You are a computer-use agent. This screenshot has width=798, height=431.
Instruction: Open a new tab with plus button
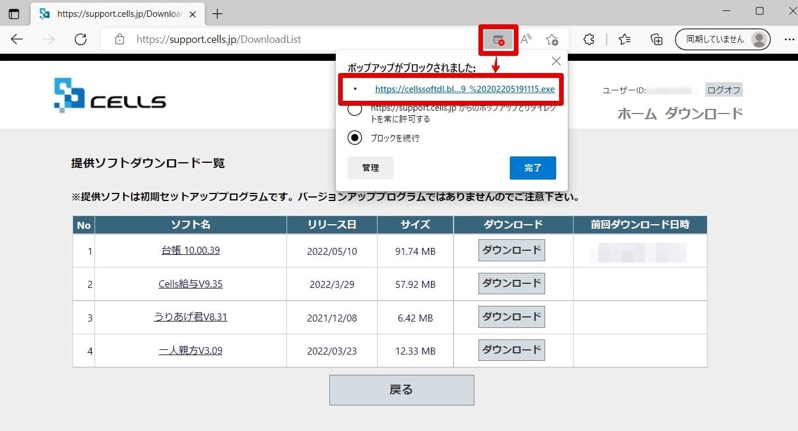tap(217, 14)
